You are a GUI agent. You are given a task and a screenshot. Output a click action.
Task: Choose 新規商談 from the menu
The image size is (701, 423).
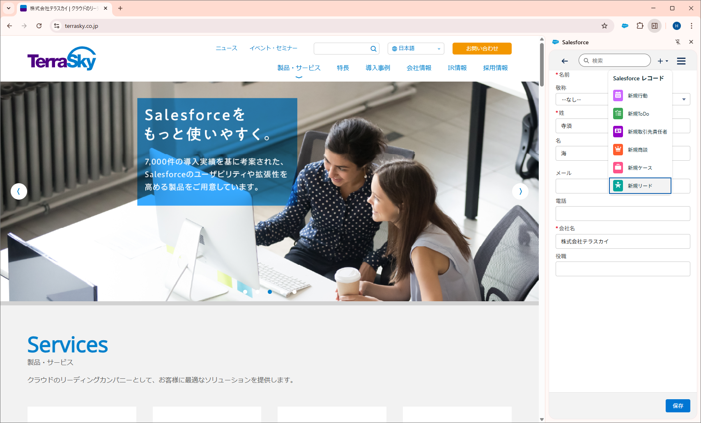(x=640, y=150)
